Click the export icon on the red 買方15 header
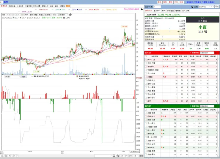 (x=216, y=53)
